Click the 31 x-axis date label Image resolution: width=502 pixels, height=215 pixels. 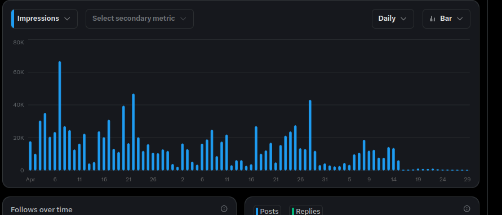325,180
